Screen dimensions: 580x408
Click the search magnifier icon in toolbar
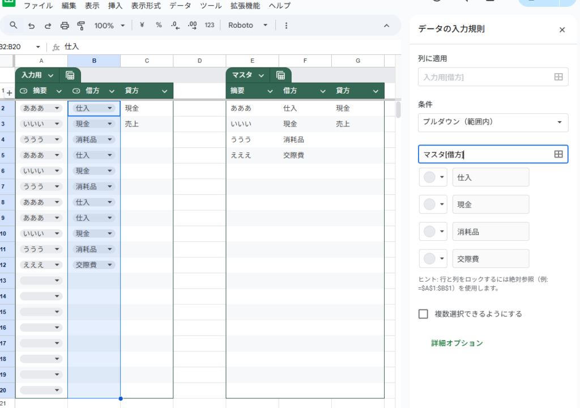[x=14, y=25]
